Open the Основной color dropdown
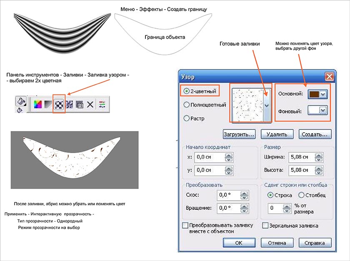This screenshot has width=350, height=261. (x=323, y=94)
